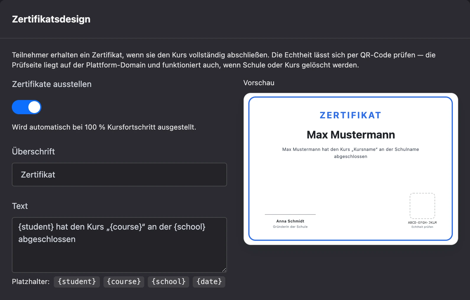This screenshot has height=300, width=470.
Task: Click the textarea resize handle corner
Action: click(x=224, y=270)
